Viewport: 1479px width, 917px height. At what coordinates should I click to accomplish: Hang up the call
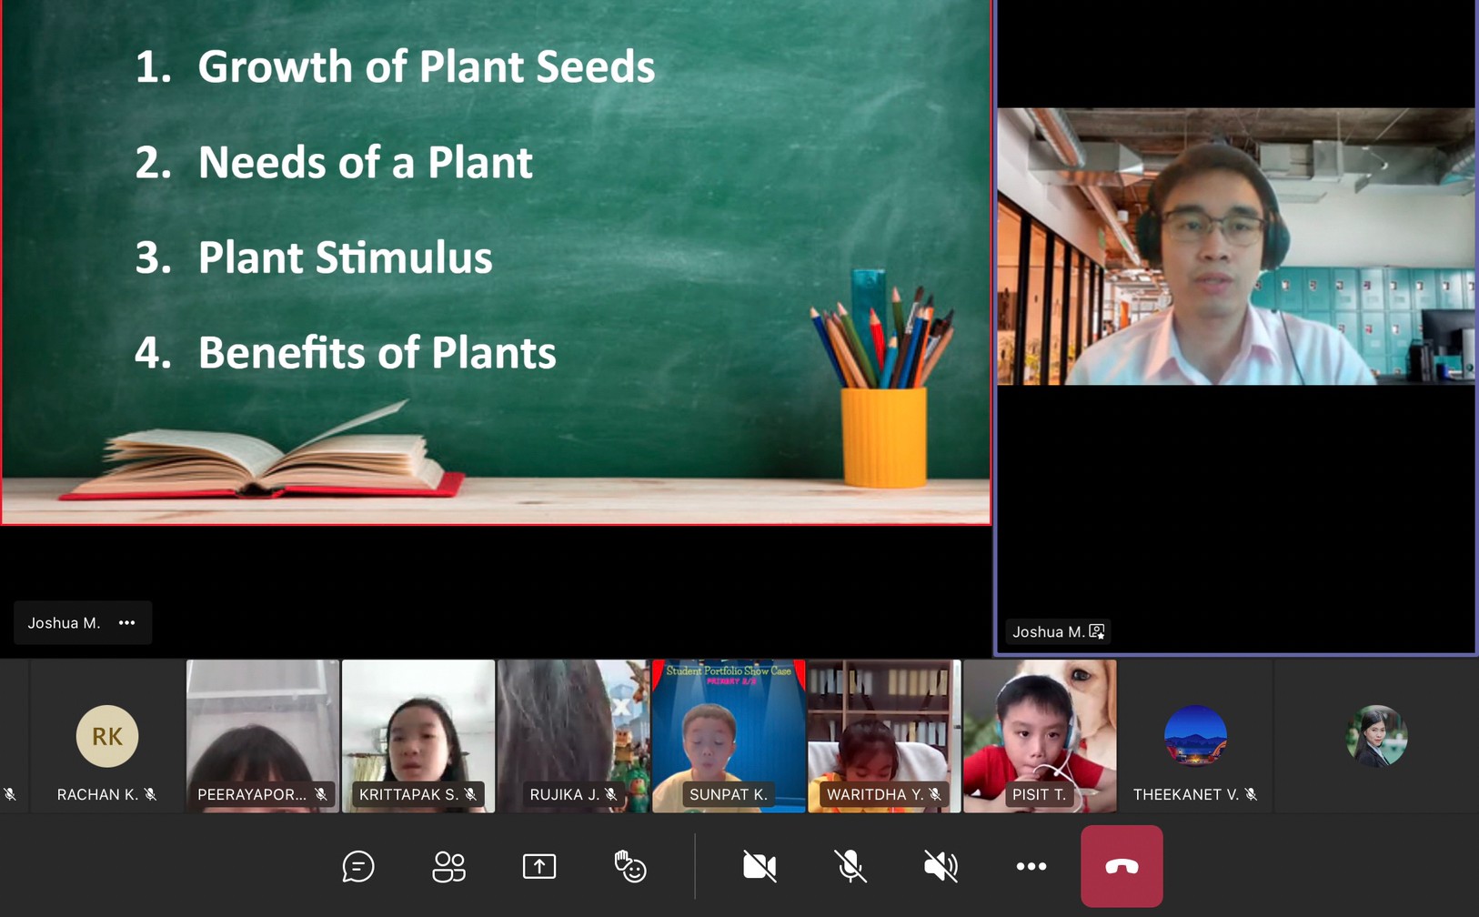(1122, 866)
